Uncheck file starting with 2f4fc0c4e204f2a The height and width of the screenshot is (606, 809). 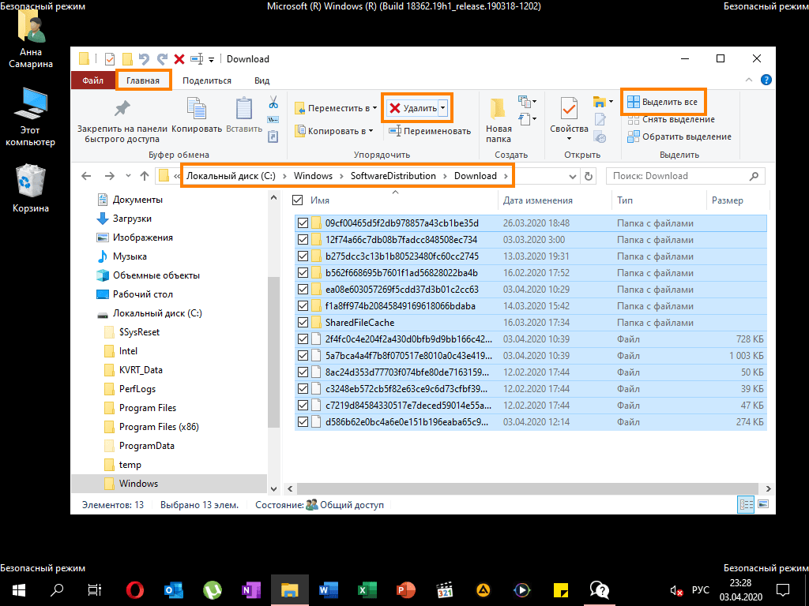pos(303,339)
